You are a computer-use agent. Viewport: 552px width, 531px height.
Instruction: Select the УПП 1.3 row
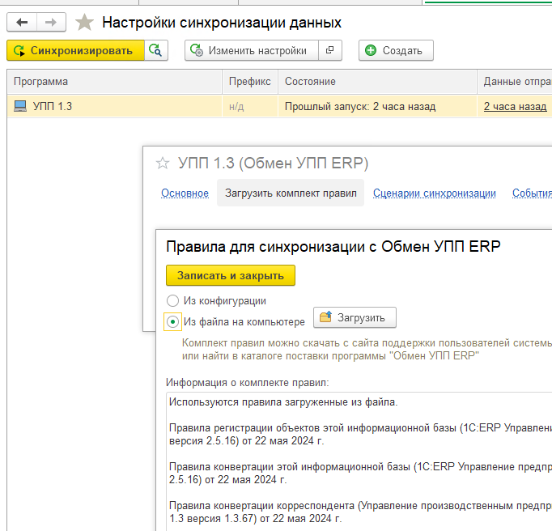279,106
